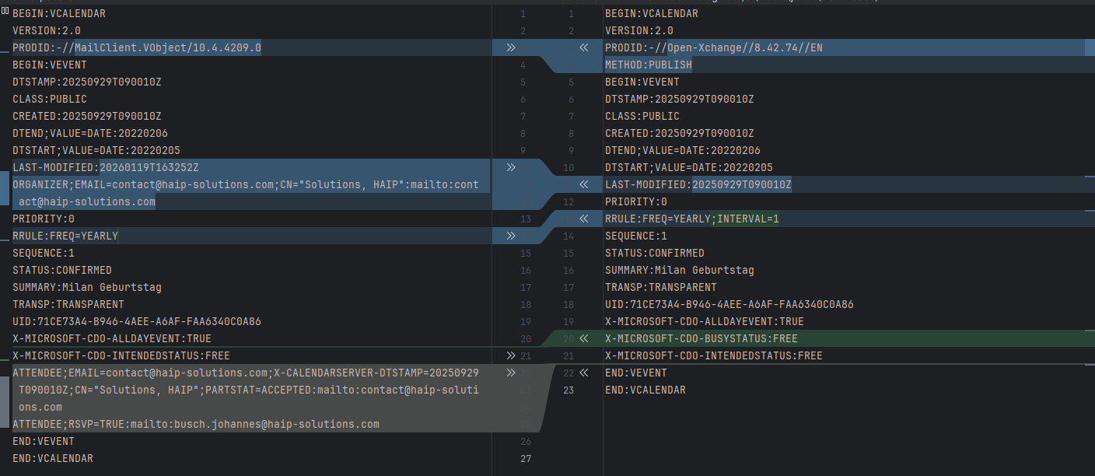
Task: Click >> arrow for the ATTENDEE block
Action: coord(511,373)
